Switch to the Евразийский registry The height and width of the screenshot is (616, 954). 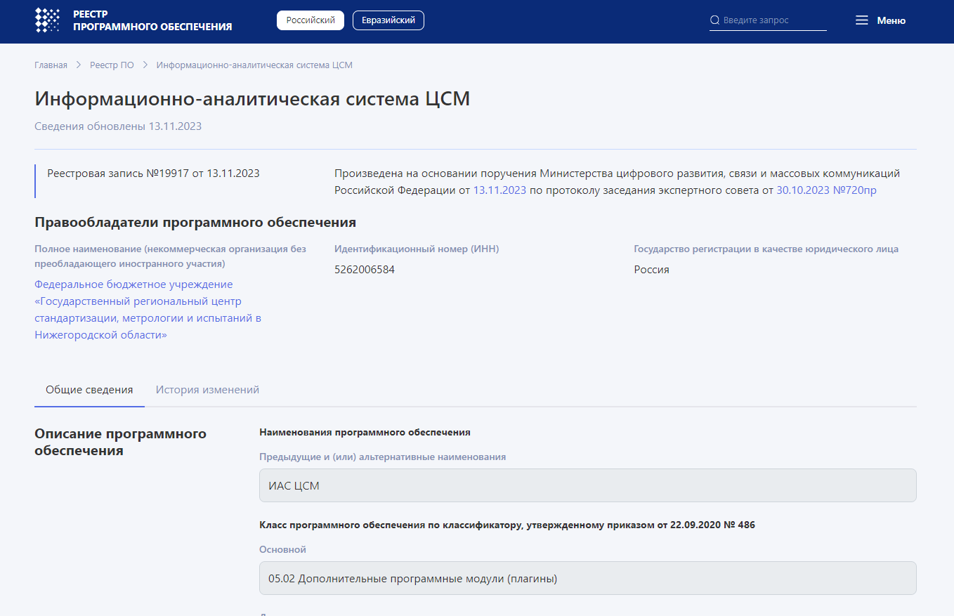click(388, 20)
